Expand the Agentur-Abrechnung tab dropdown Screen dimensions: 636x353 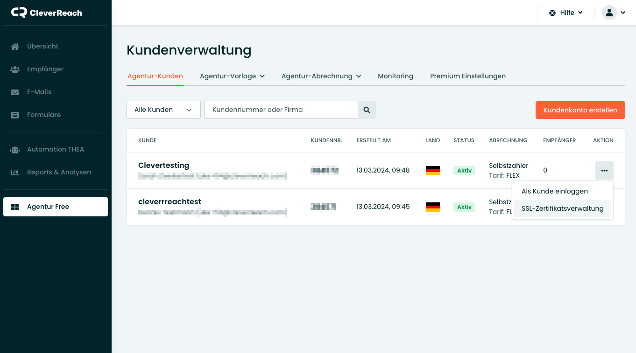pos(321,76)
